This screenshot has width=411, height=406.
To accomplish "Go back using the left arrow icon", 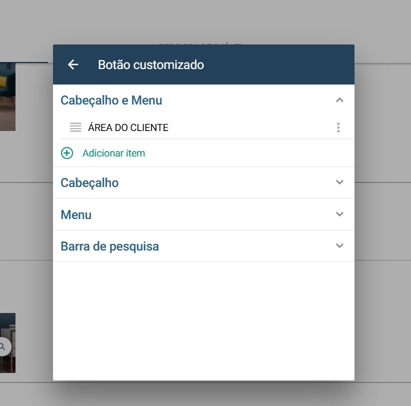I will 73,64.
